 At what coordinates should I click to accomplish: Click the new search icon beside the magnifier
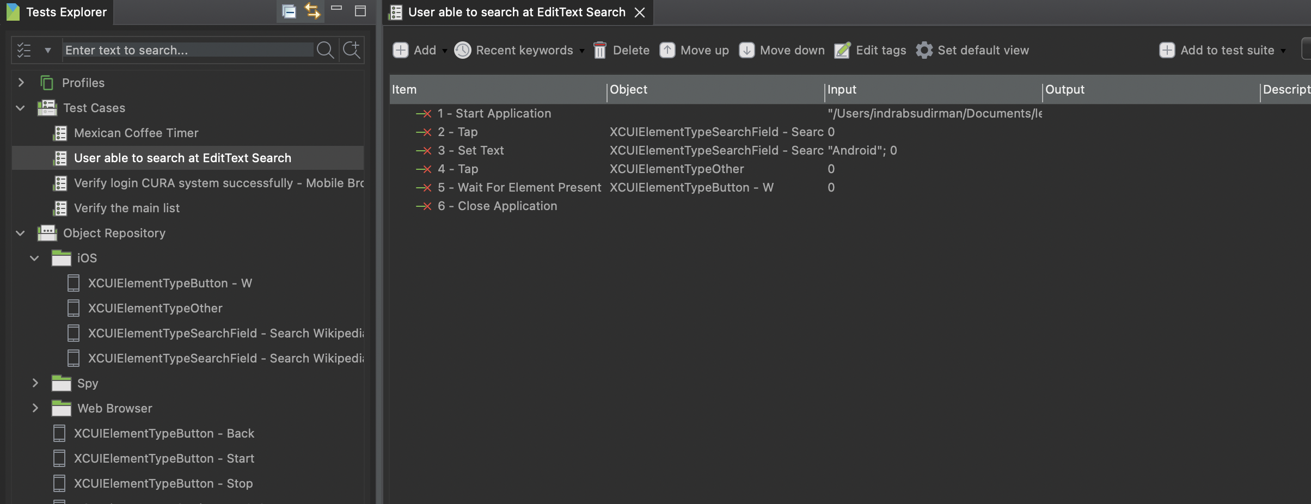[x=352, y=50]
